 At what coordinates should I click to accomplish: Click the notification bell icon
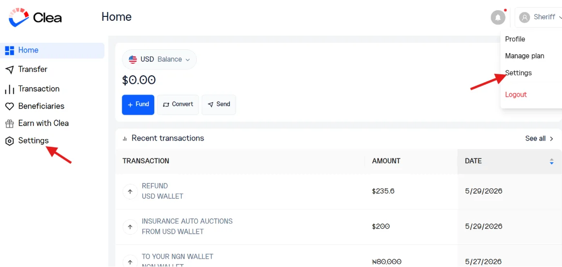[498, 17]
